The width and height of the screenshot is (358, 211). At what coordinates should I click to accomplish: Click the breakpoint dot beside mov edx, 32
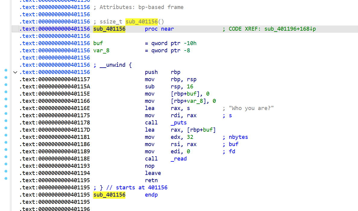[x=6, y=135]
